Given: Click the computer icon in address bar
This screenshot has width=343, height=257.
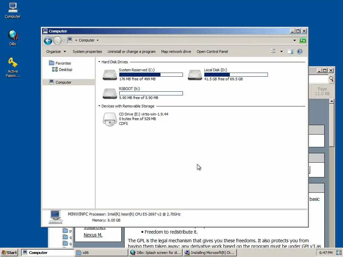Looking at the screenshot, I should pyautogui.click(x=70, y=40).
